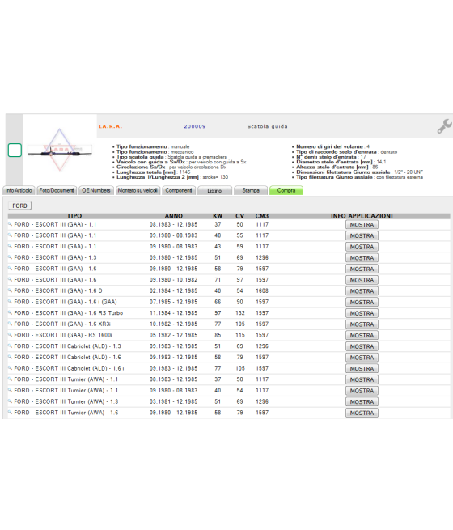Select the Componenti tab
Image resolution: width=453 pixels, height=530 pixels.
coord(178,191)
